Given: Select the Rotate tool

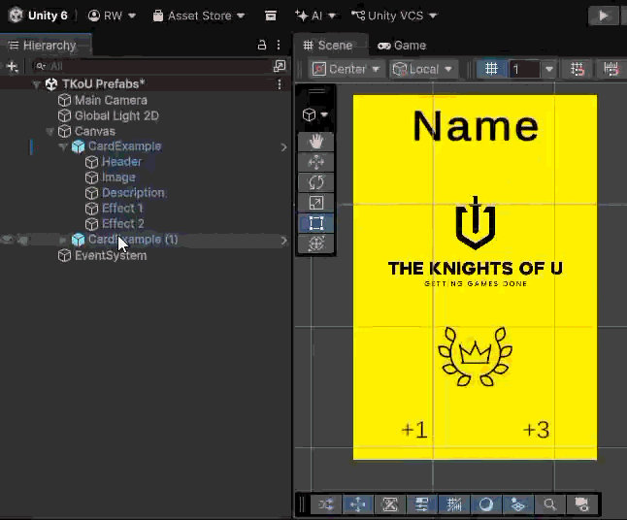Looking at the screenshot, I should click(315, 182).
